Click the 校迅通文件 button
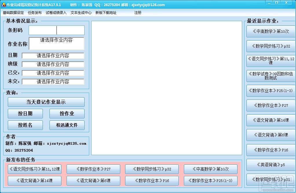Screen dimensions: 296x193 click(67, 125)
